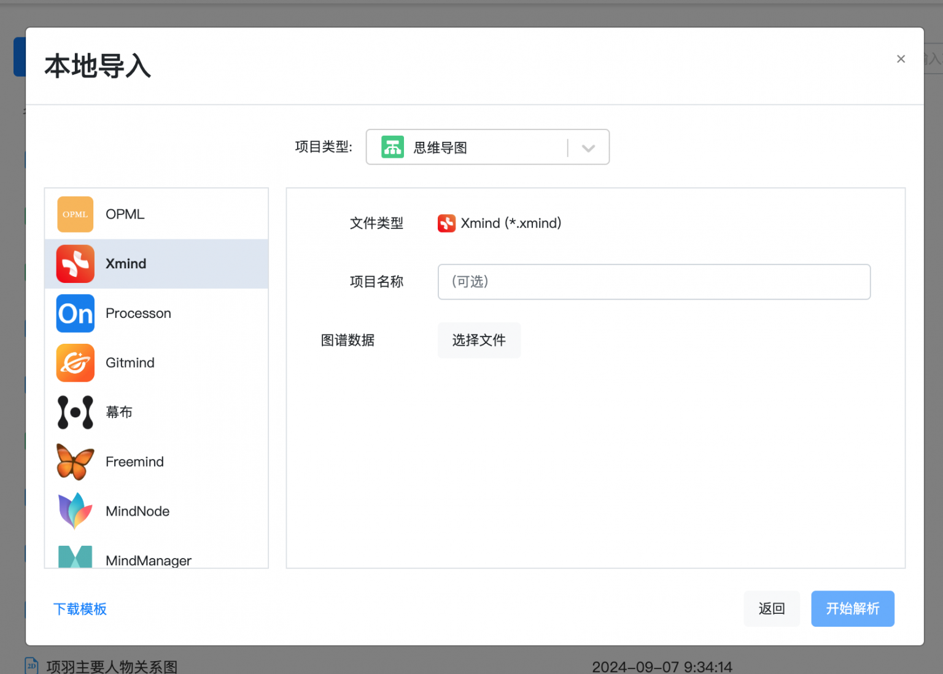
Task: Pick the 幕布 import format
Action: click(75, 412)
